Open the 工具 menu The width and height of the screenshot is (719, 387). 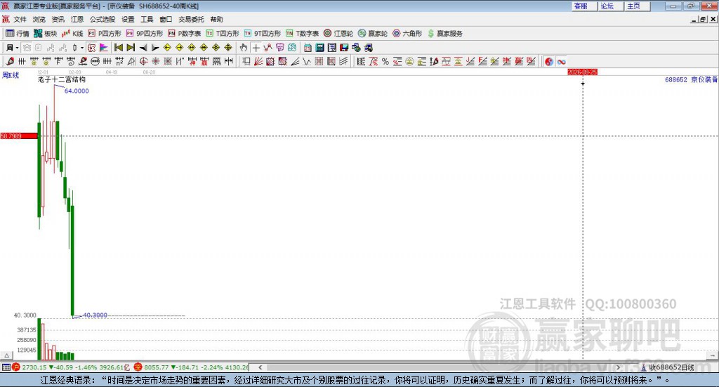click(147, 19)
